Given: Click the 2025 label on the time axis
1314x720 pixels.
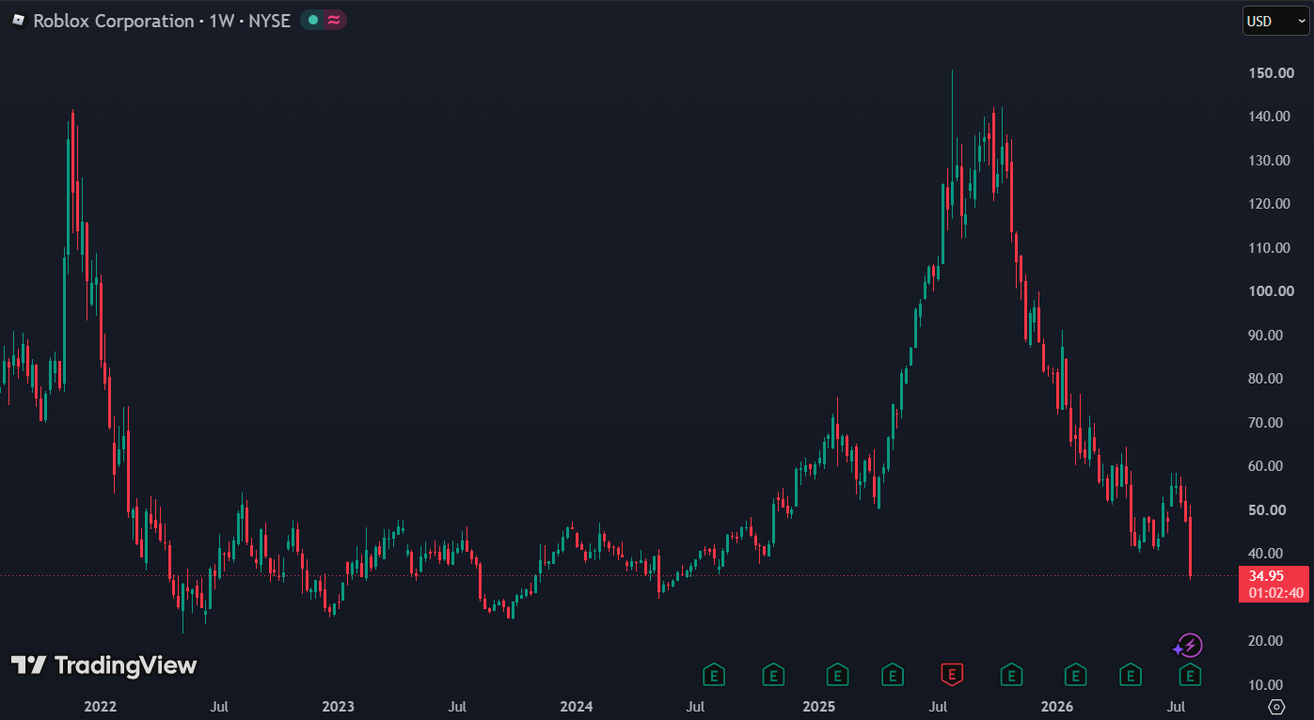Looking at the screenshot, I should click(x=819, y=706).
